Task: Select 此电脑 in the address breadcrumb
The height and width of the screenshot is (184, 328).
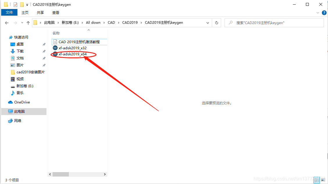Action: 49,23
